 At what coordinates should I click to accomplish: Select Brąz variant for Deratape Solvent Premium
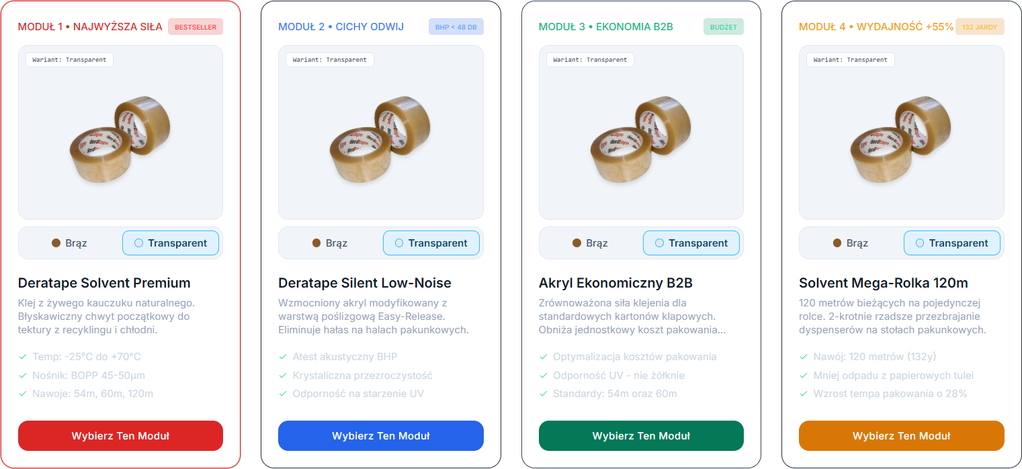[x=69, y=243]
